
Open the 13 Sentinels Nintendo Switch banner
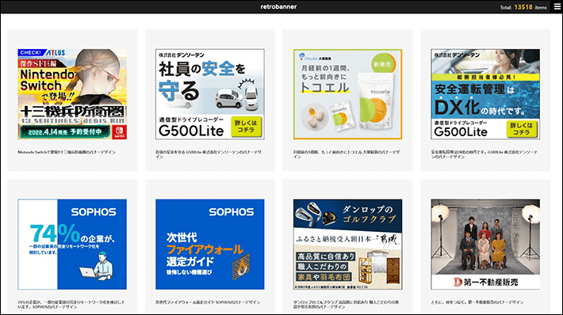pyautogui.click(x=72, y=94)
